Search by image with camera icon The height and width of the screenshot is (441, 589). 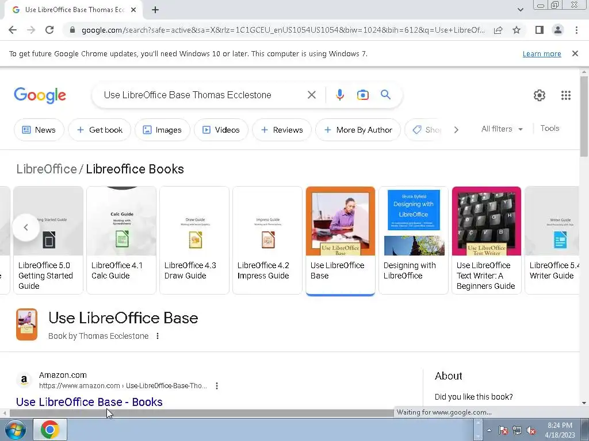(362, 95)
